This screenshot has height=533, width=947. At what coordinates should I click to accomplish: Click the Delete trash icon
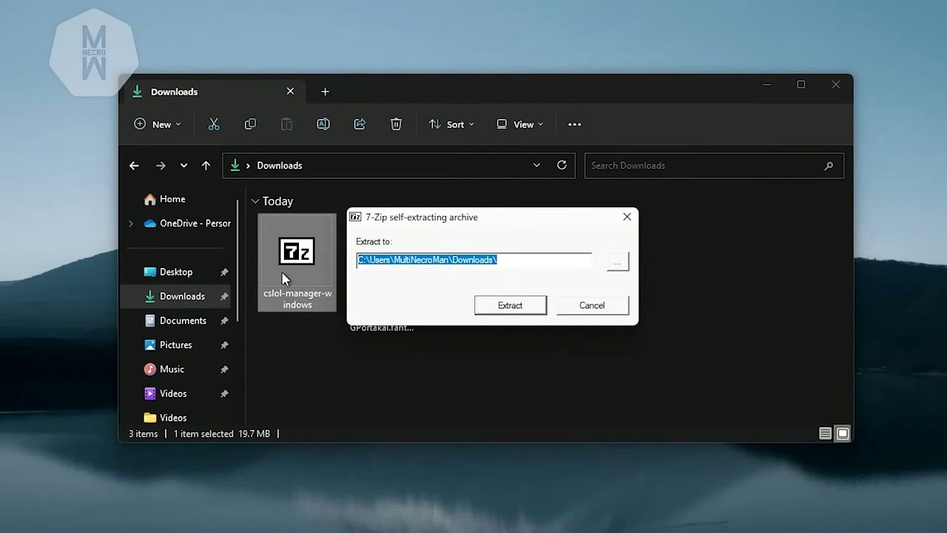[x=396, y=124]
